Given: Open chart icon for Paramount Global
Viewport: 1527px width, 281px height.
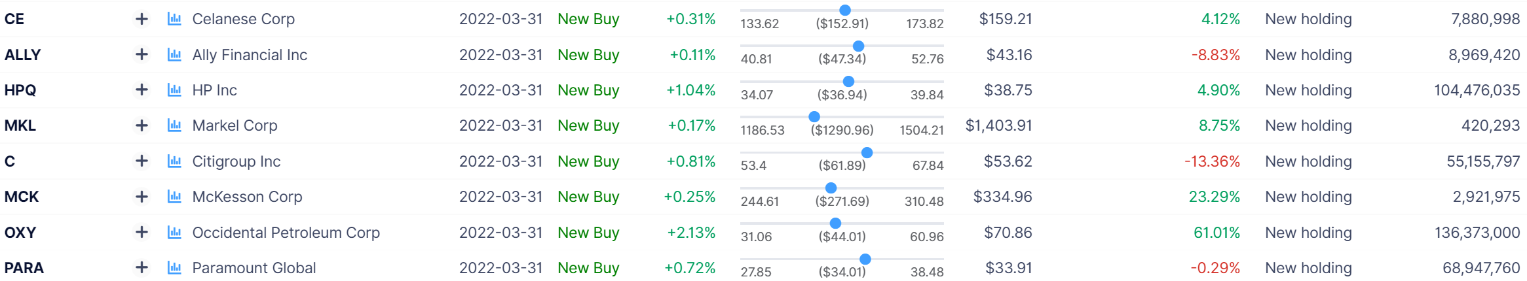Looking at the screenshot, I should point(174,268).
